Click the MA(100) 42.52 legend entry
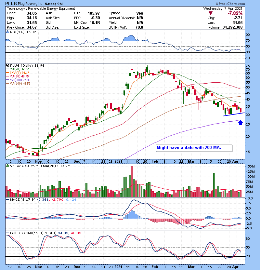This screenshot has height=270, width=260. pyautogui.click(x=18, y=84)
